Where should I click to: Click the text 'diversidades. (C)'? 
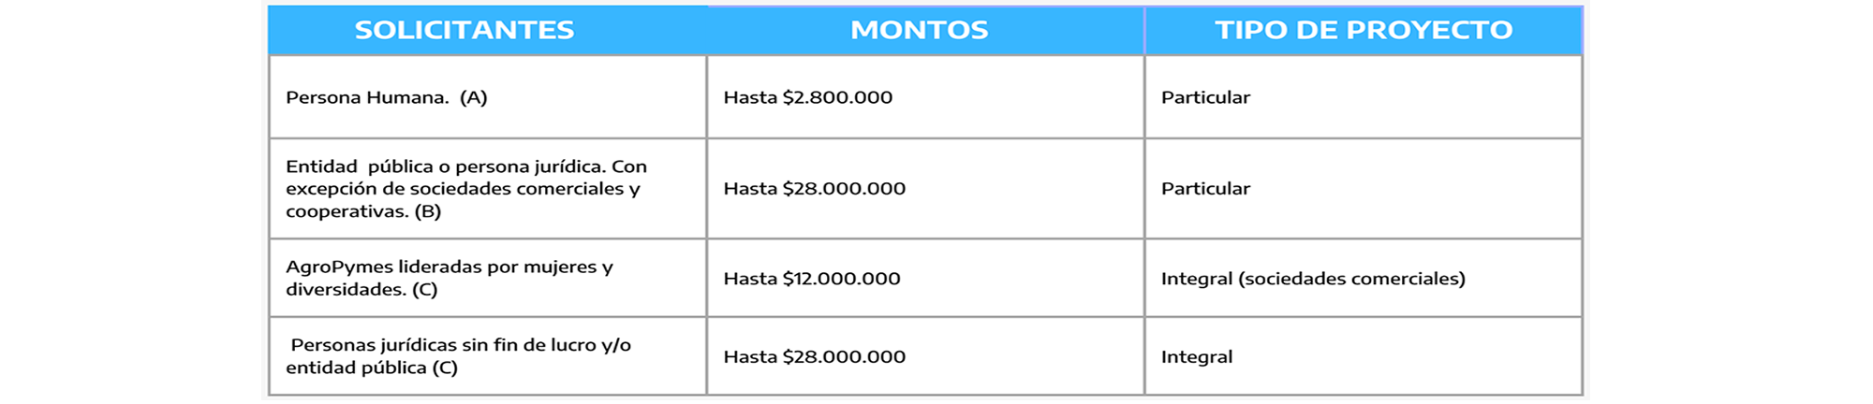[x=361, y=290]
